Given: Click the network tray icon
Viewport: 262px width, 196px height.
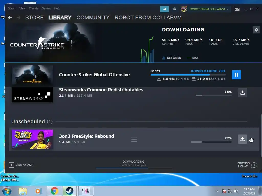Looking at the screenshot, I should [x=230, y=191].
